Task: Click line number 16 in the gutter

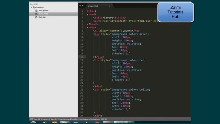Action: (82, 57)
